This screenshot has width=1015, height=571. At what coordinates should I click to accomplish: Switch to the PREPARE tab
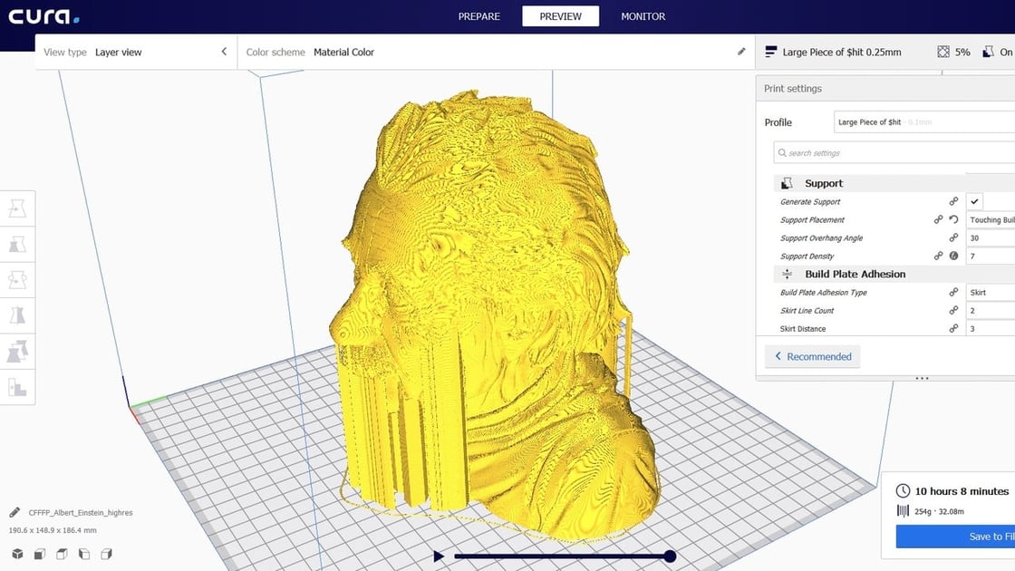(x=478, y=16)
